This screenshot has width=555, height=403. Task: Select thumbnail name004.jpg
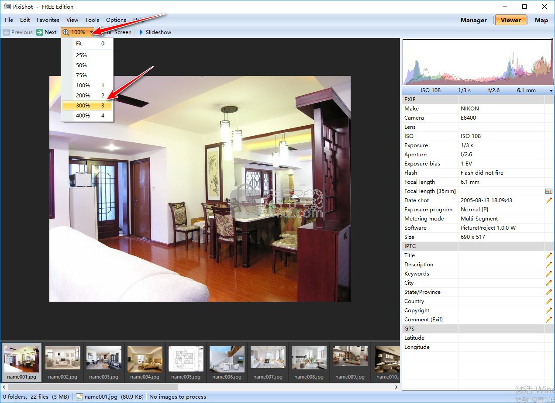click(x=145, y=362)
